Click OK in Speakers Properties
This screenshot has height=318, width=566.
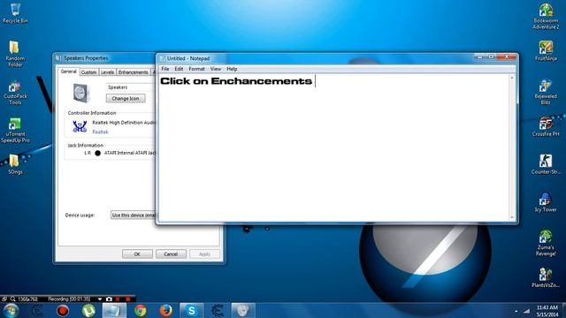[137, 254]
